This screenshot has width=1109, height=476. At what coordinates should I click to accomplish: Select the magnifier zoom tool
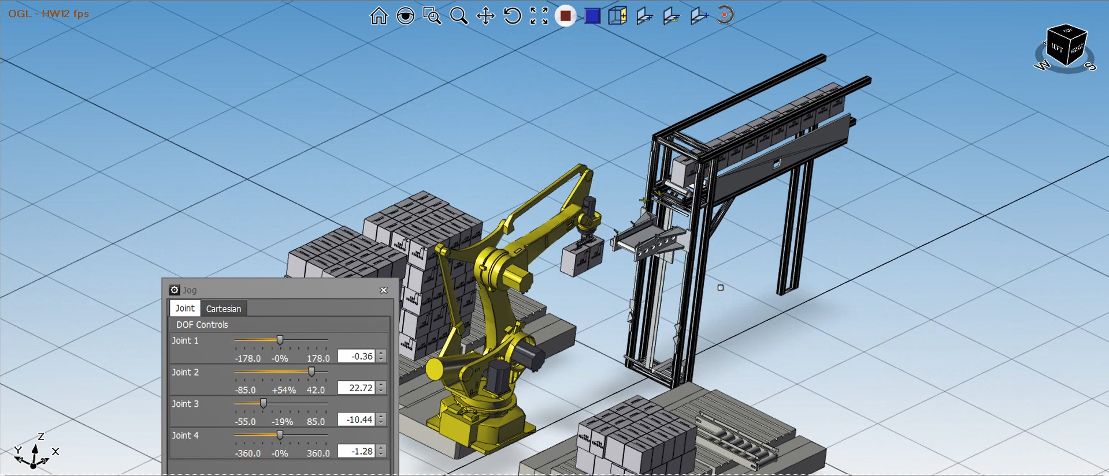click(x=459, y=16)
